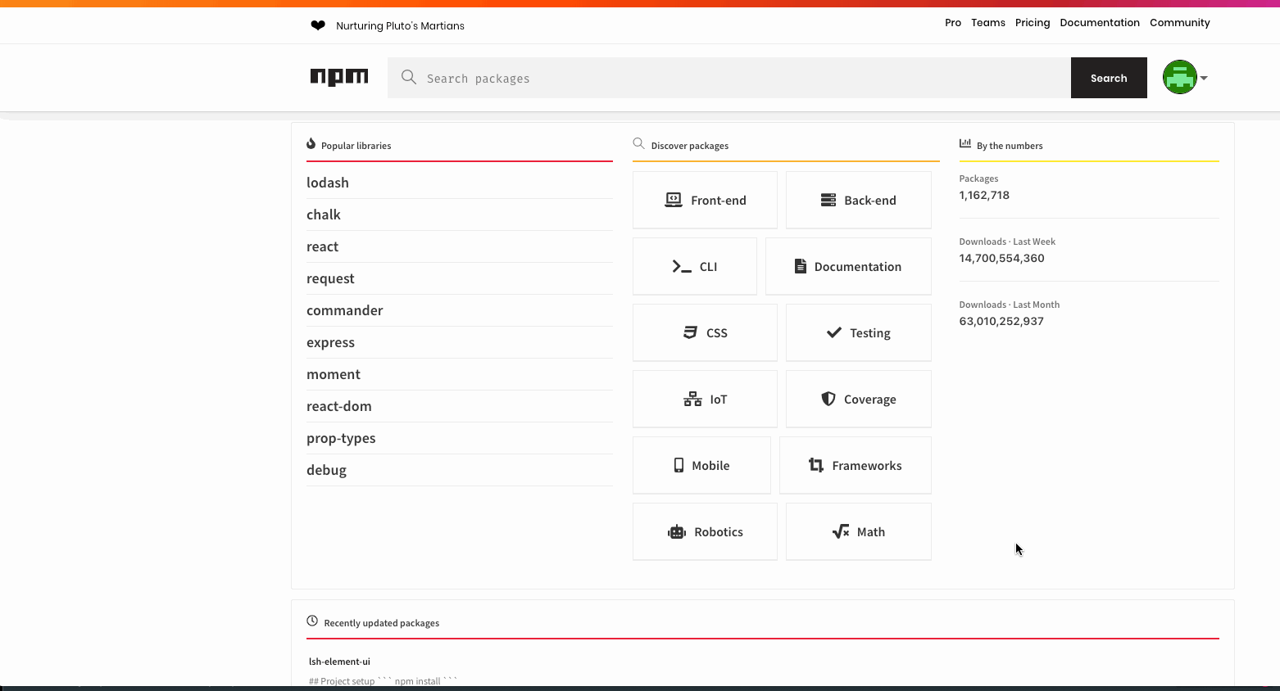1280x691 pixels.
Task: Click the magnifier icon in search bar
Action: click(x=409, y=77)
